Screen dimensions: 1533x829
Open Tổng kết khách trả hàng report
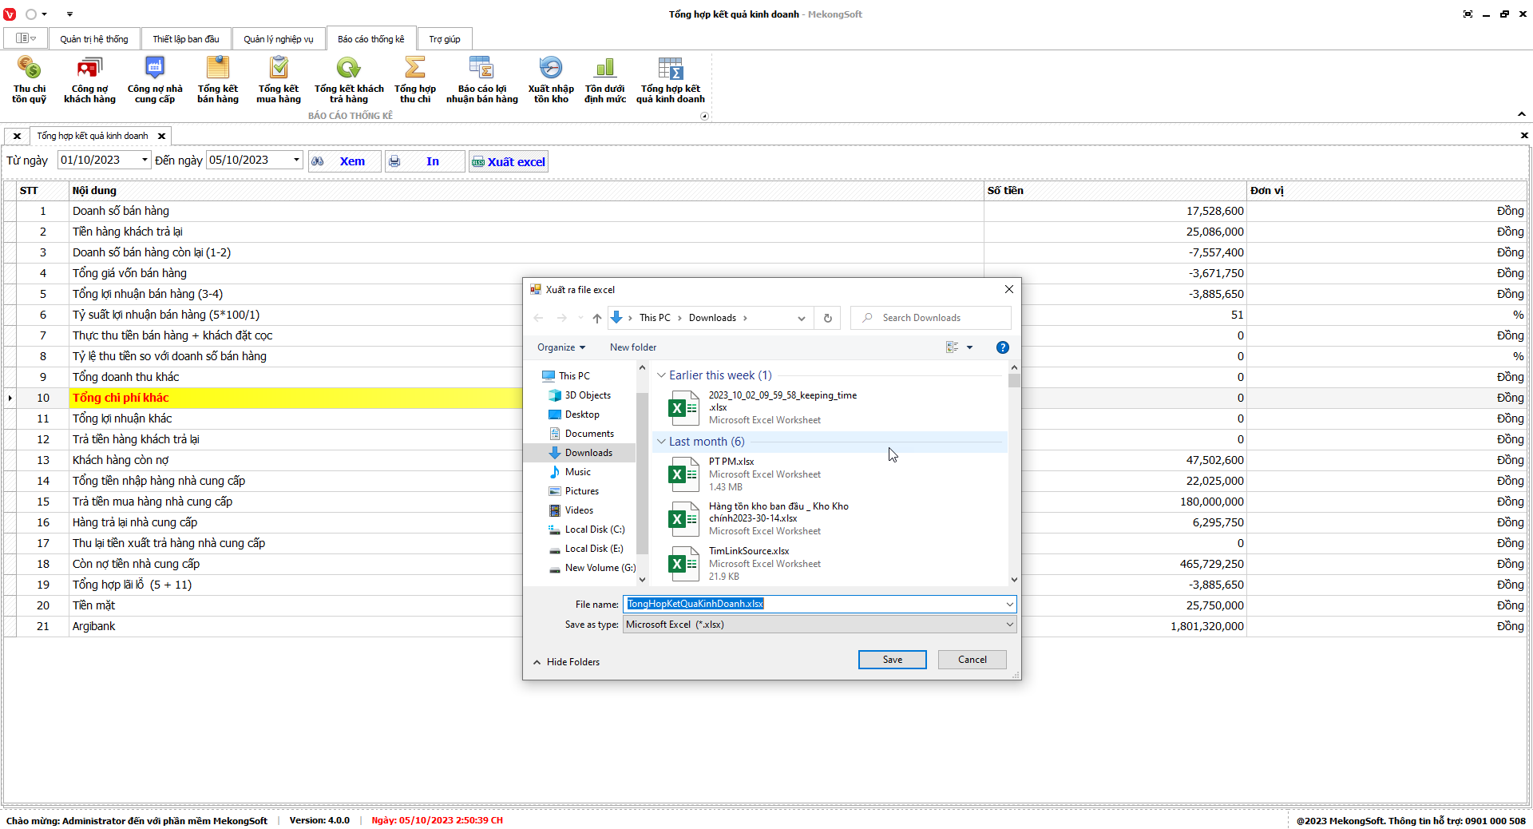pyautogui.click(x=348, y=80)
